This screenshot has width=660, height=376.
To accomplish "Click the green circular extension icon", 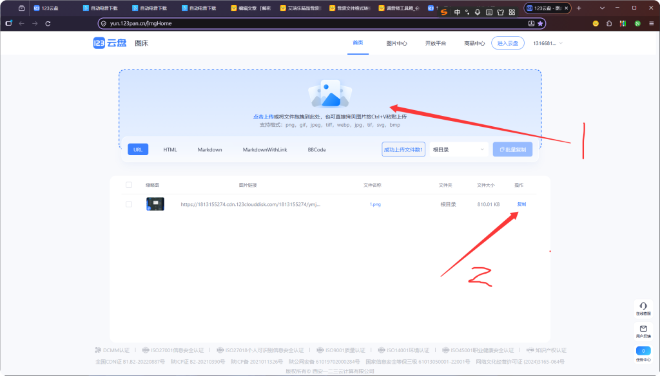I will tap(637, 24).
